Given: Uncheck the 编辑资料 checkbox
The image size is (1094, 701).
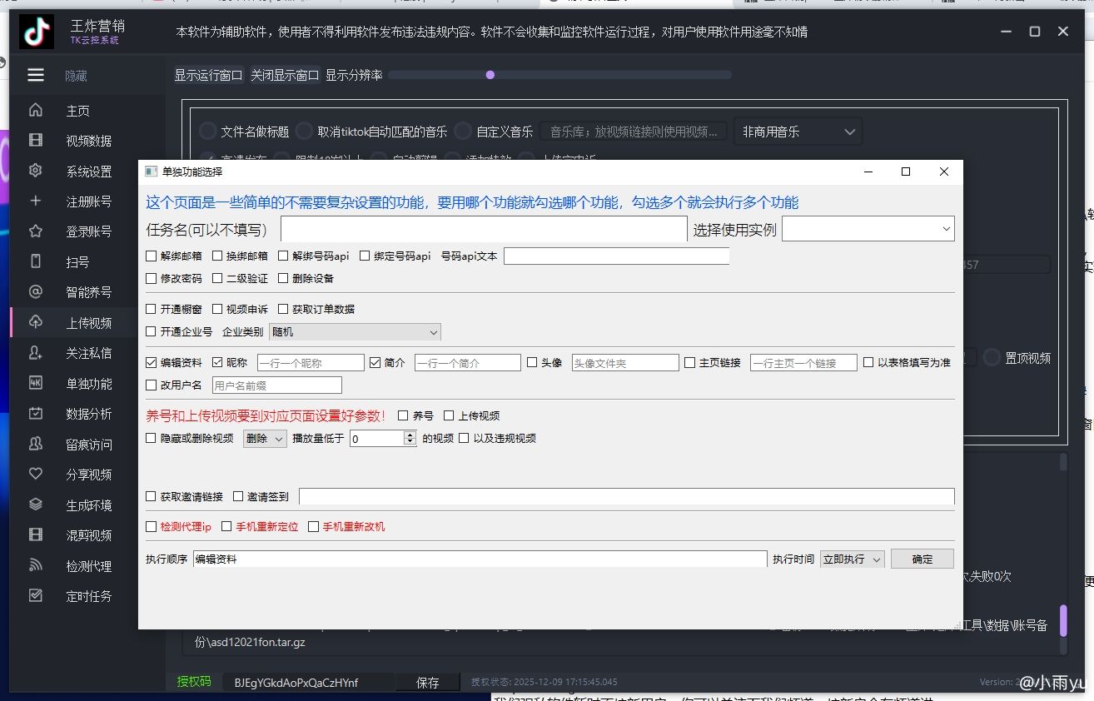Looking at the screenshot, I should (x=151, y=362).
